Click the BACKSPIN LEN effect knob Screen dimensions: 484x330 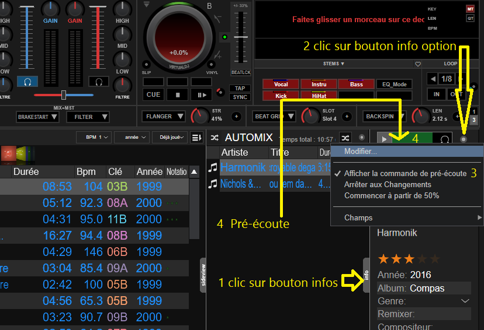[421, 117]
